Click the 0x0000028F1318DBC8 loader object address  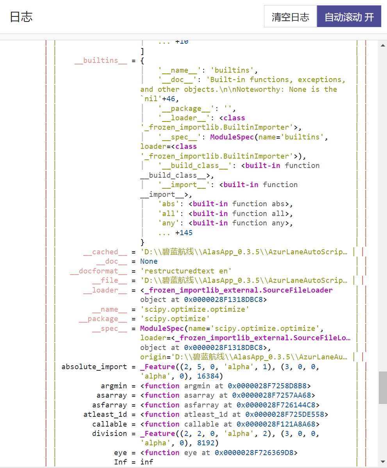(223, 300)
